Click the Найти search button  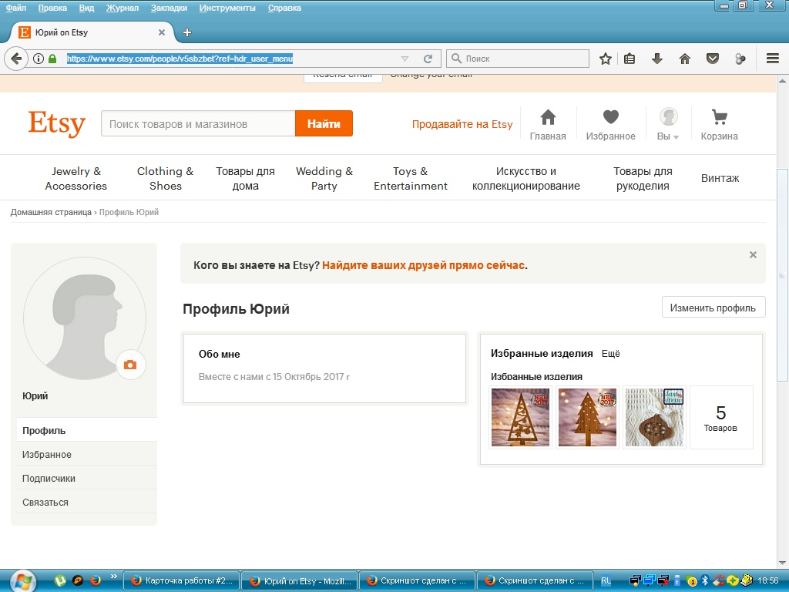click(324, 123)
